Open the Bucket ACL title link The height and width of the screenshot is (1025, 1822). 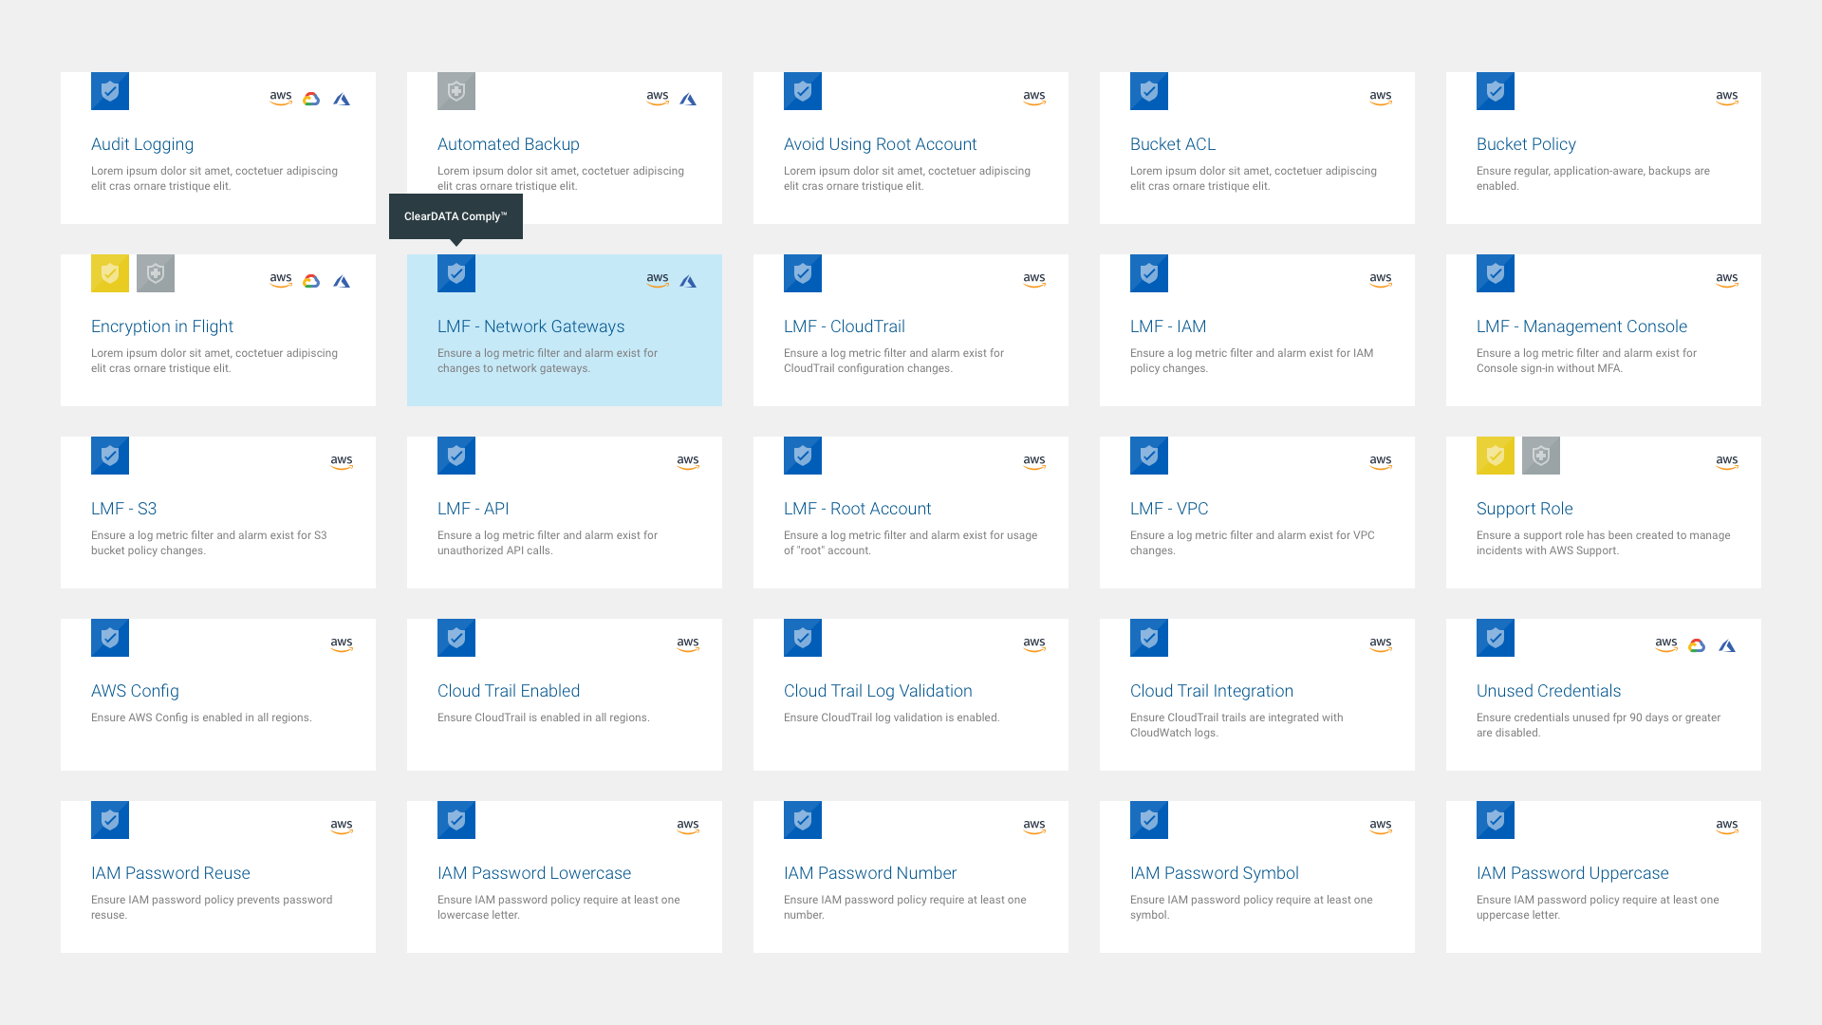pyautogui.click(x=1172, y=144)
